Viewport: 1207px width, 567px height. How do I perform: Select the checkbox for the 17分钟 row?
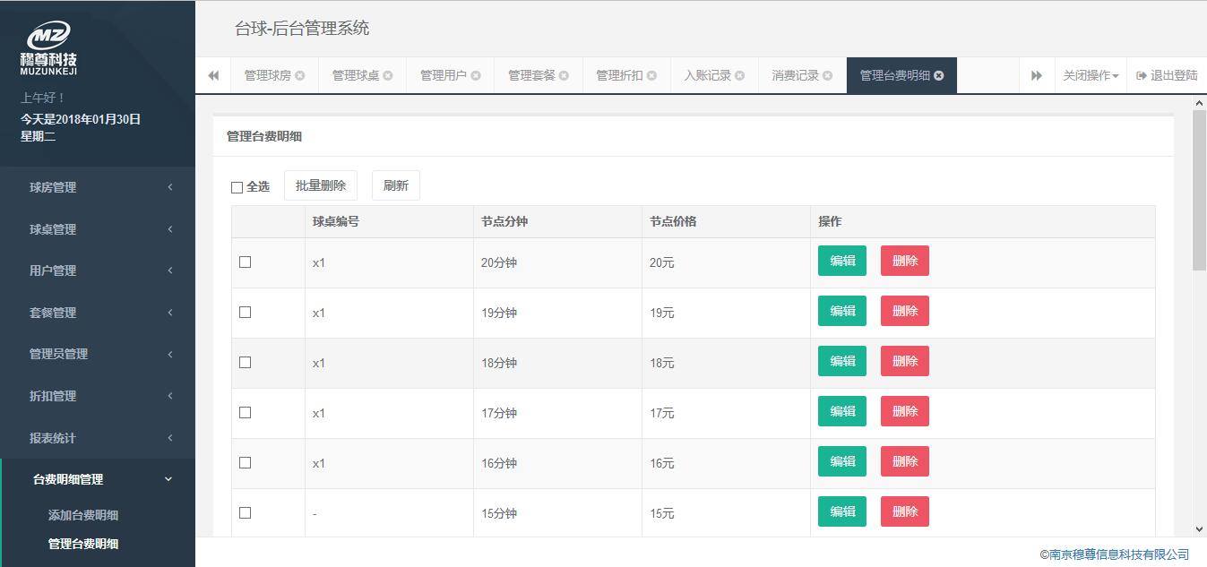click(x=246, y=413)
